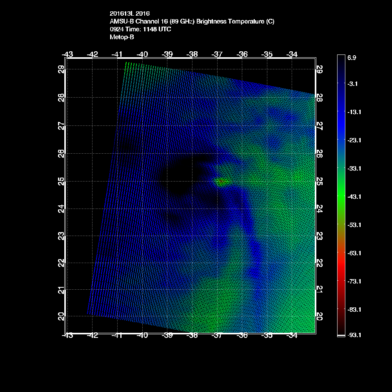
Task: Click the left axis latitude label "26"
Action: pos(61,154)
